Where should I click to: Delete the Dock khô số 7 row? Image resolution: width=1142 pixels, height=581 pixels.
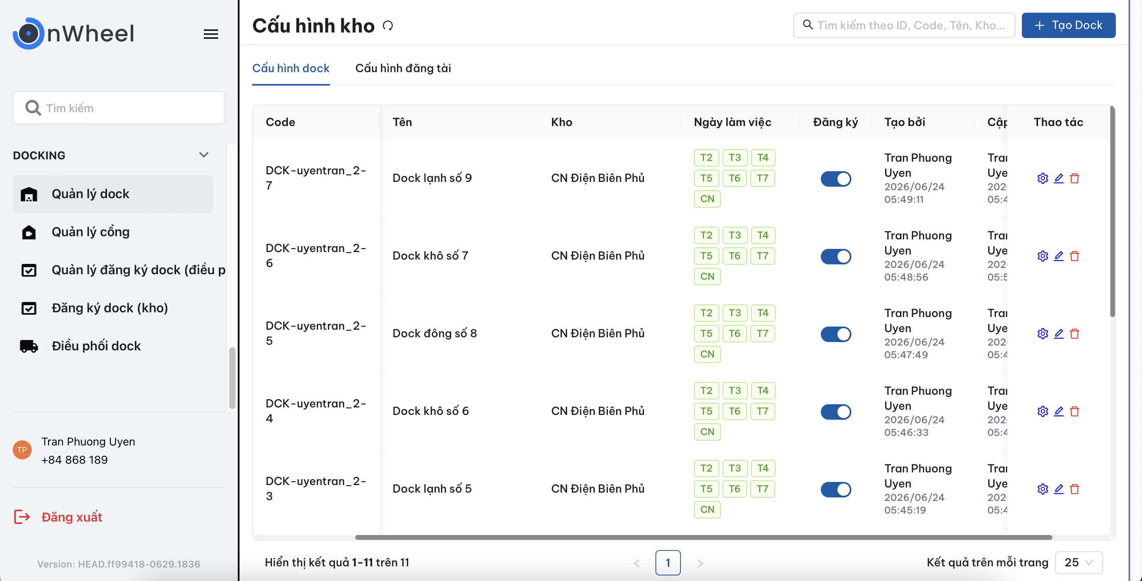(1074, 256)
